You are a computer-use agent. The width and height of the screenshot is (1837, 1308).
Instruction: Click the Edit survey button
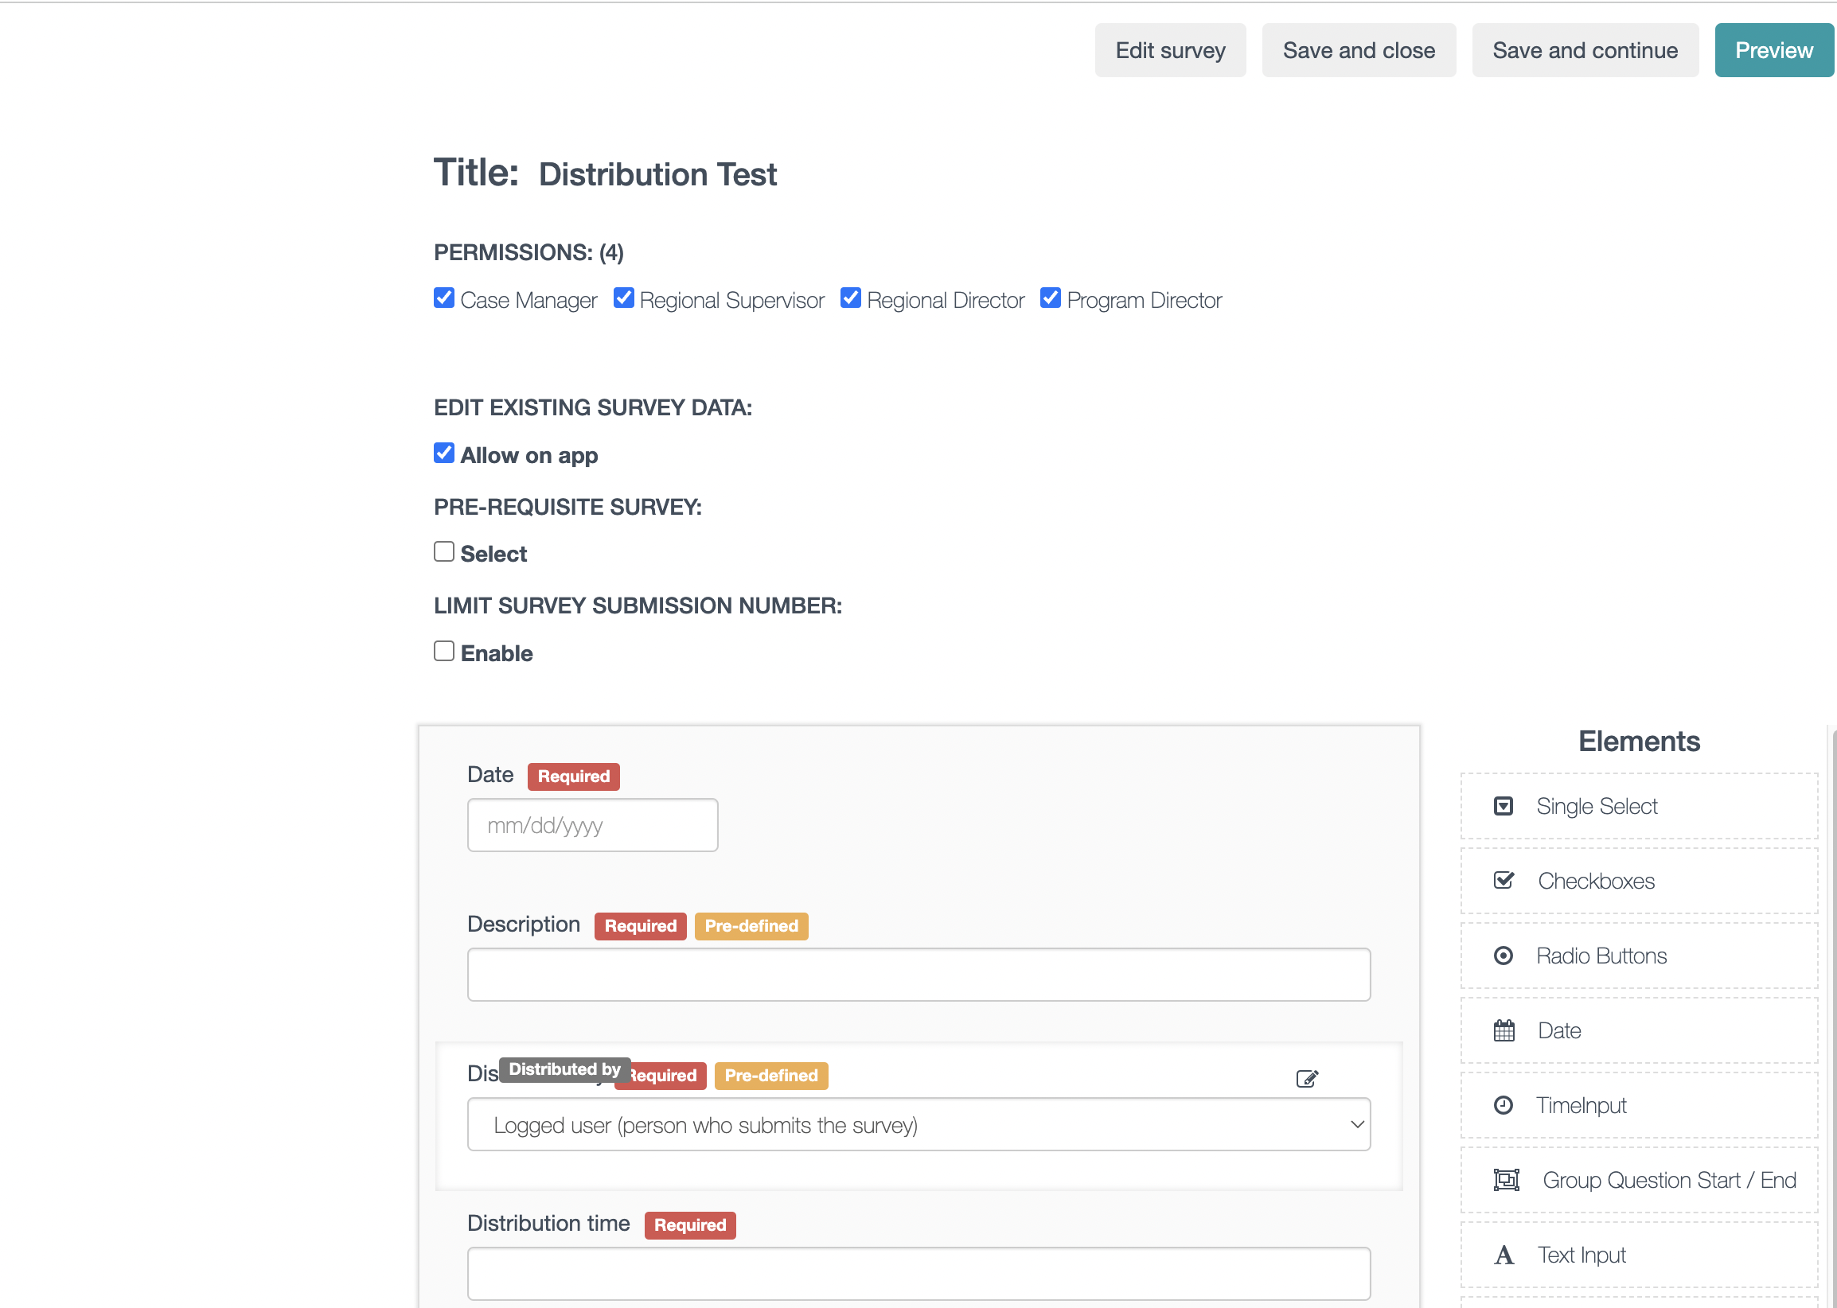click(x=1169, y=50)
